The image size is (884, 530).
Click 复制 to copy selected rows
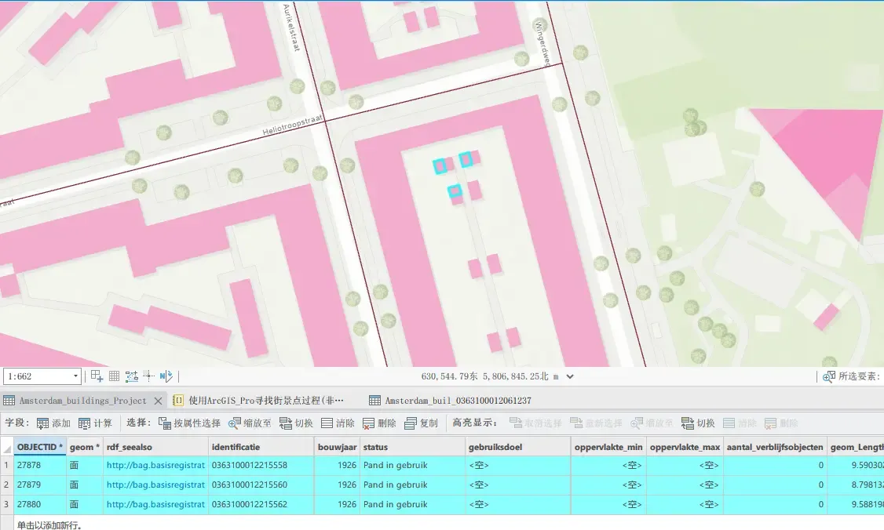[x=421, y=423]
